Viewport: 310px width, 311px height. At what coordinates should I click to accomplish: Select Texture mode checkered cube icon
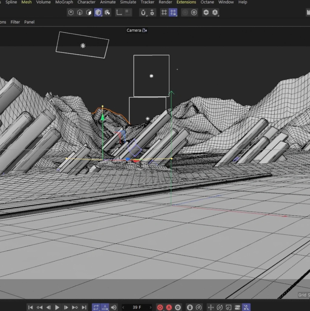pyautogui.click(x=107, y=12)
